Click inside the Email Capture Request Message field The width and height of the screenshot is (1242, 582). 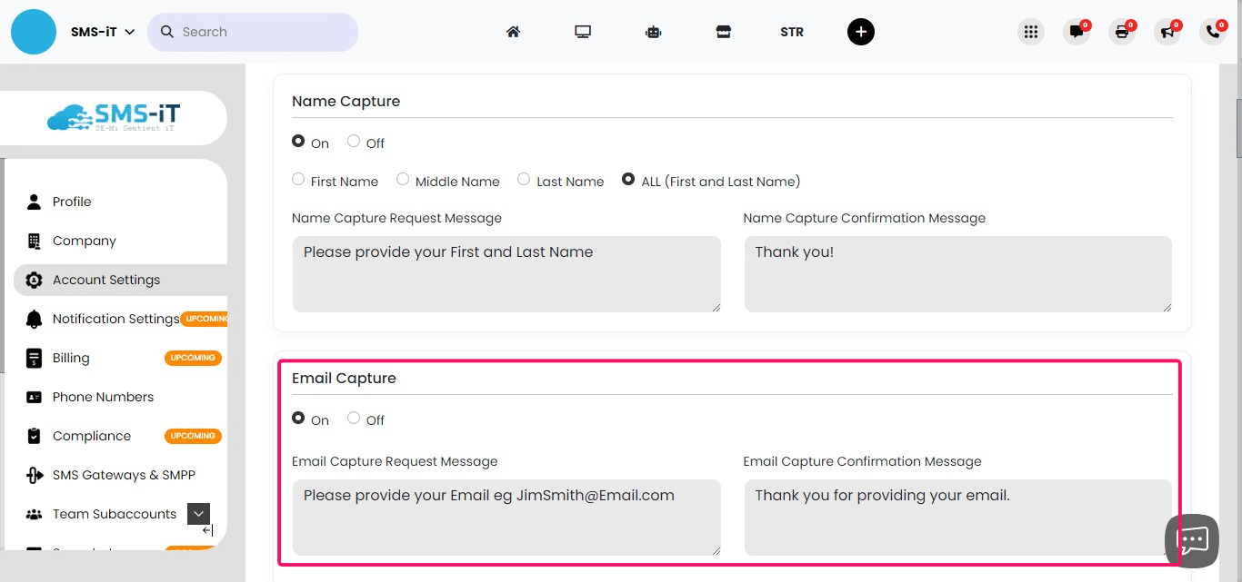pos(506,518)
